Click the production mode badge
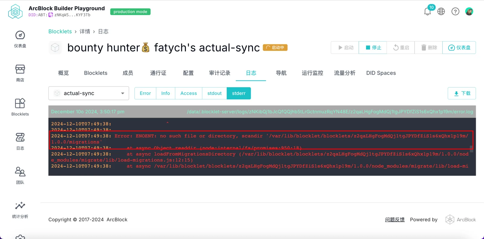This screenshot has width=484, height=239. (130, 12)
